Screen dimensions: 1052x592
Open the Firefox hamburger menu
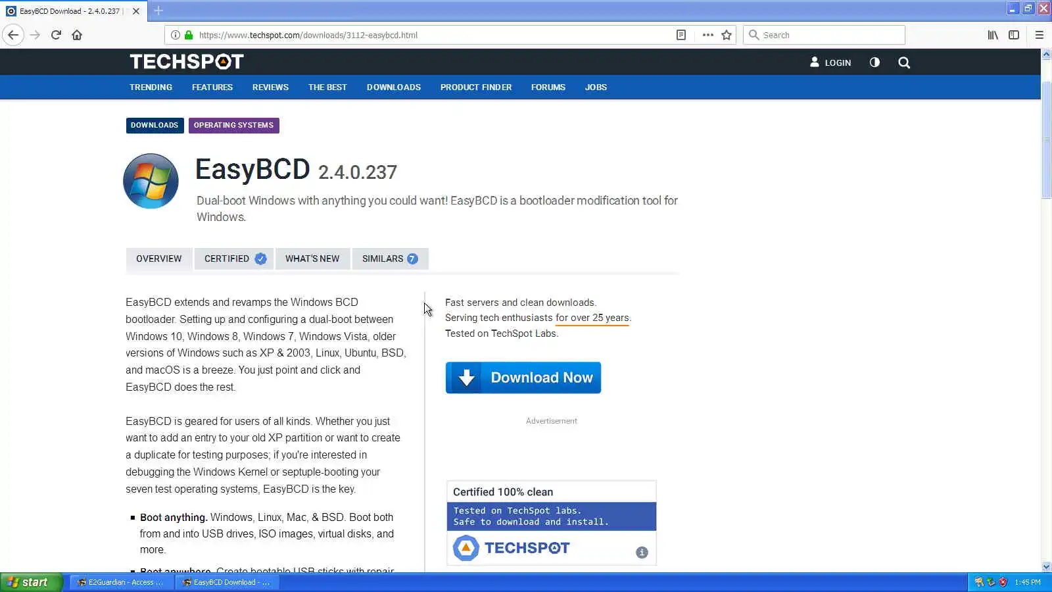point(1040,35)
